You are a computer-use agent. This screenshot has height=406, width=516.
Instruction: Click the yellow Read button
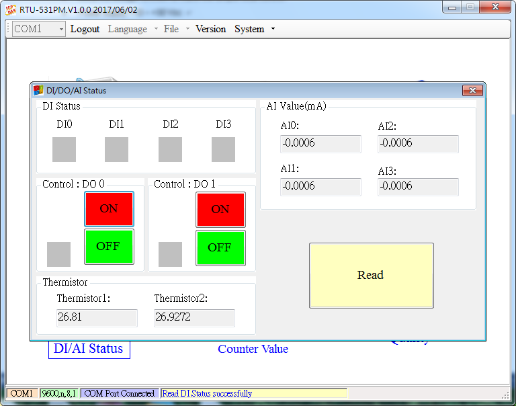371,276
